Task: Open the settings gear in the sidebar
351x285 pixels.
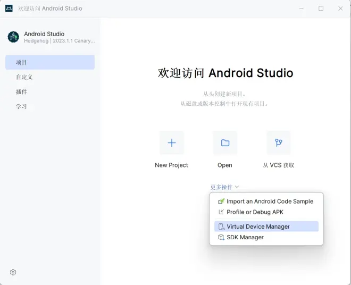Action: tap(13, 272)
